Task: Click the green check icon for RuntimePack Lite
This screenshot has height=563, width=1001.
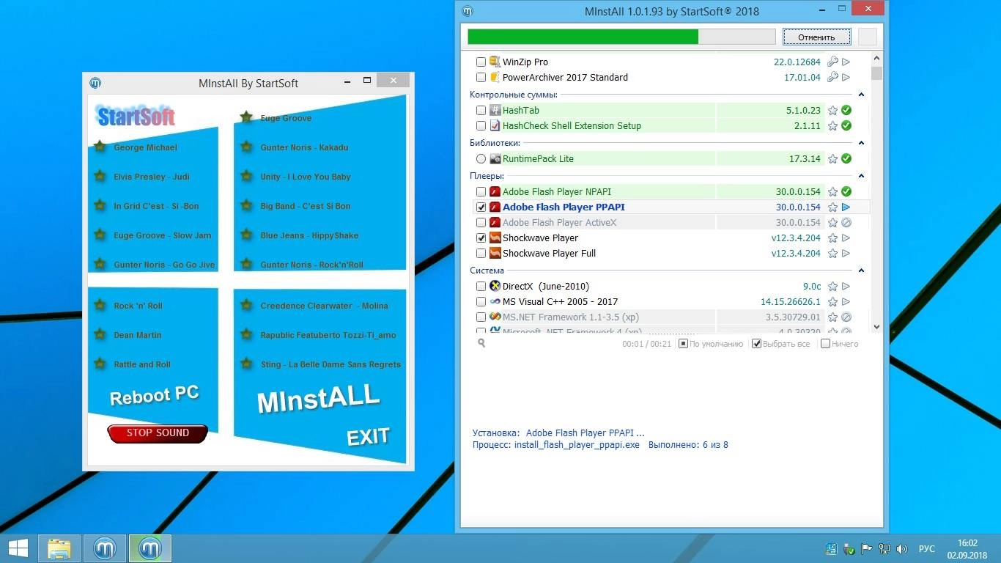Action: tap(846, 159)
